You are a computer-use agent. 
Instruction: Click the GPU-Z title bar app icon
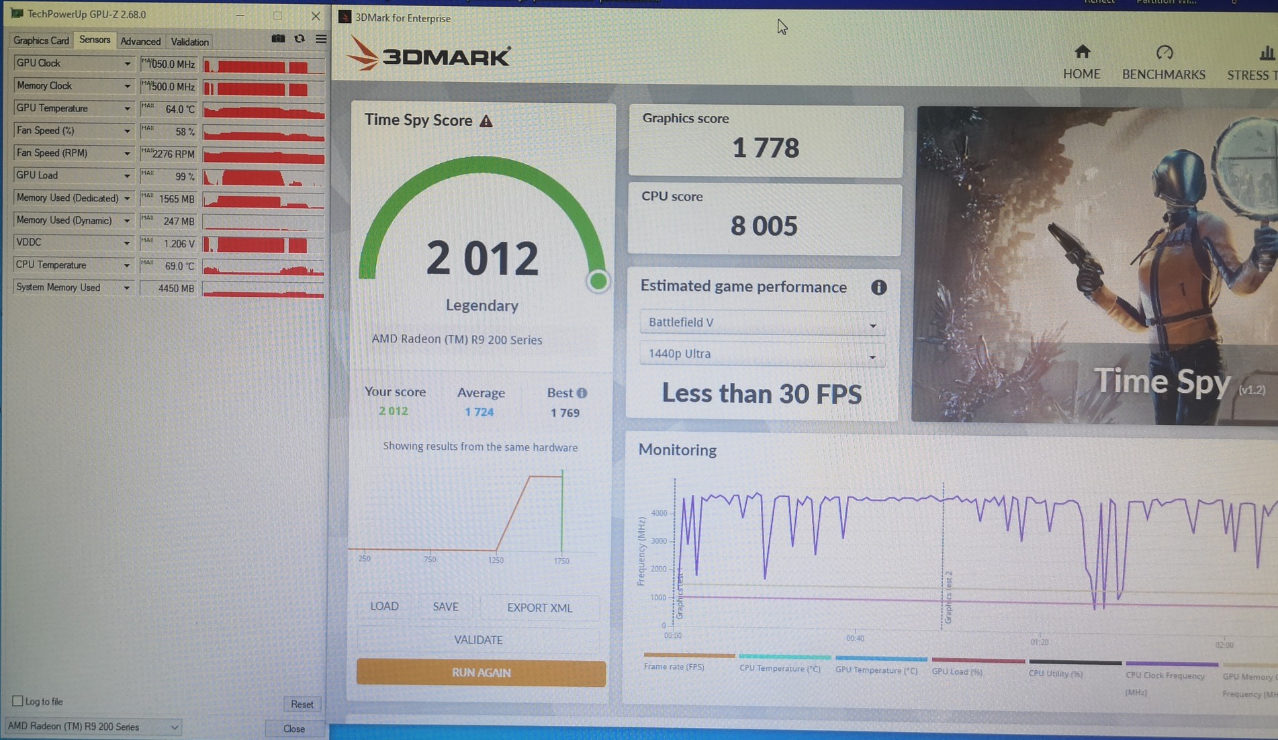[17, 13]
